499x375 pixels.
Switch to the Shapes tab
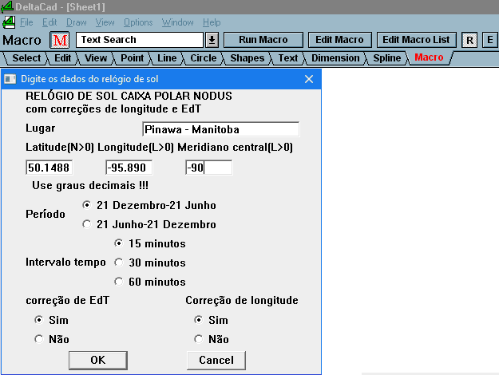pyautogui.click(x=247, y=58)
